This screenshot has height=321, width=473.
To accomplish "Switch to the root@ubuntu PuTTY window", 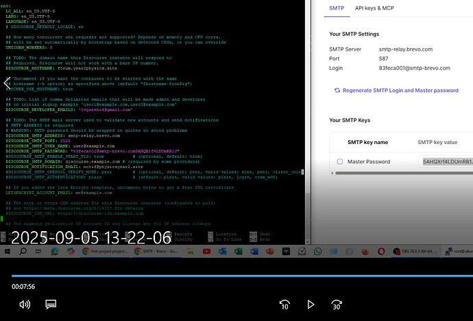I will (459, 251).
